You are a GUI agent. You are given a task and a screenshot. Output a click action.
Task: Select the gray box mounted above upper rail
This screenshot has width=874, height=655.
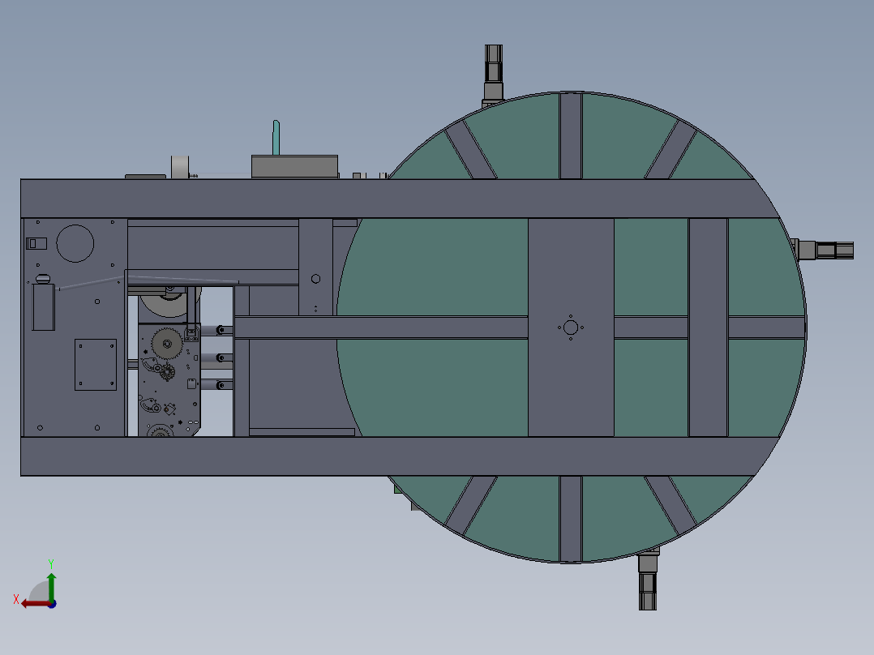(295, 167)
